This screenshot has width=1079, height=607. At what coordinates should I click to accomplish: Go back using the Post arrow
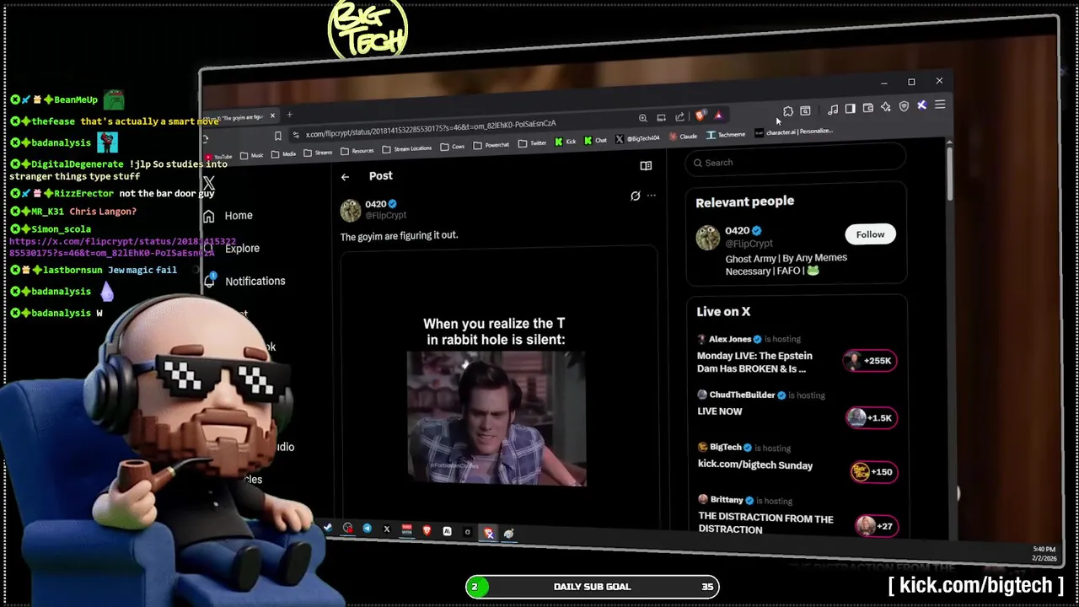pos(345,177)
